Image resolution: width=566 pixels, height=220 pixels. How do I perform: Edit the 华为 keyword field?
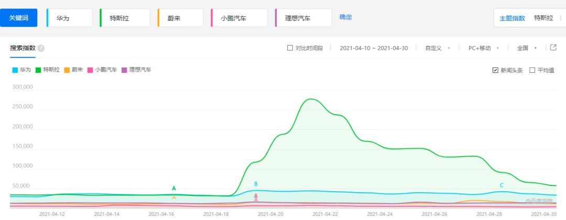click(70, 18)
